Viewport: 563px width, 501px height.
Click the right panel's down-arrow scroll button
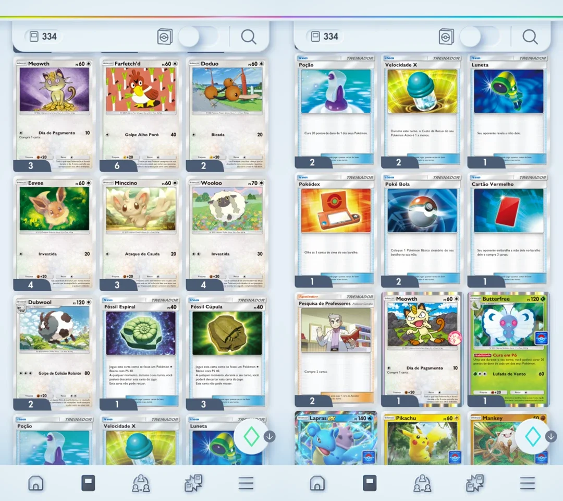pos(551,436)
